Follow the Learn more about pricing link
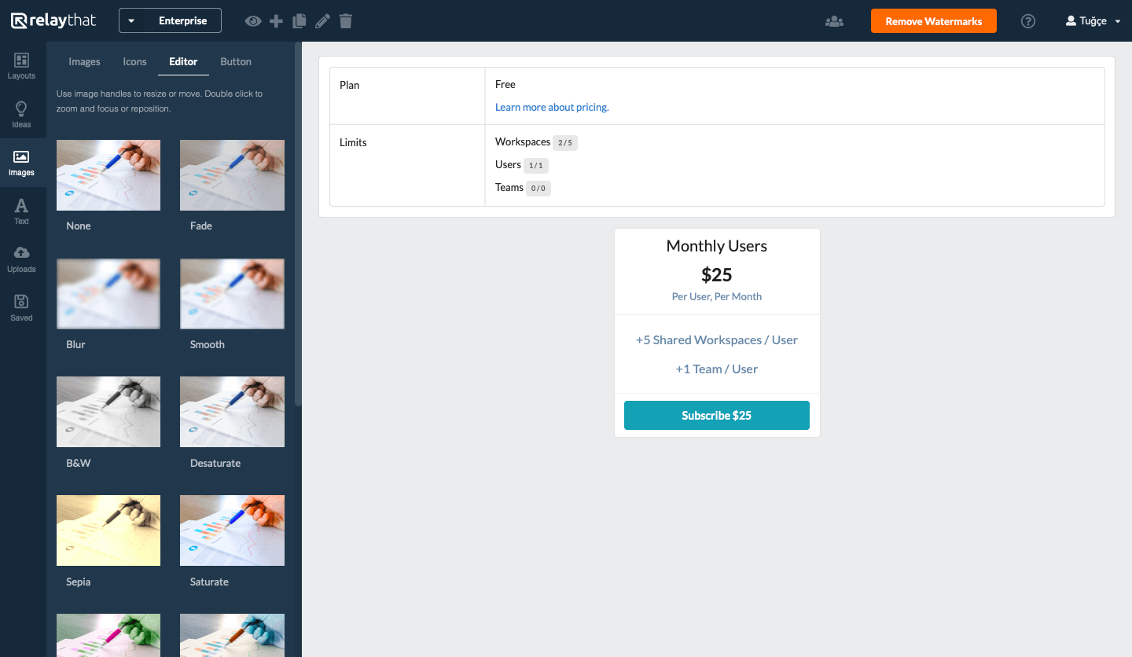Viewport: 1132px width, 657px height. pos(552,107)
